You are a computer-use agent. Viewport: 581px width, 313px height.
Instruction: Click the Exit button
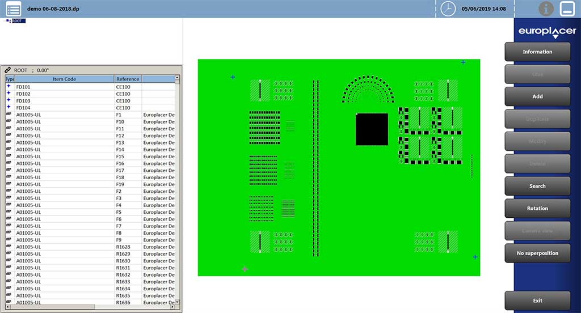pyautogui.click(x=537, y=301)
